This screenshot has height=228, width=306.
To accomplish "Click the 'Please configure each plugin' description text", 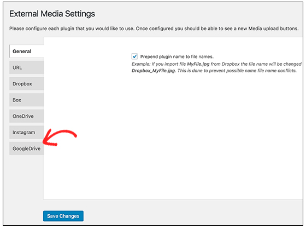I will [x=154, y=29].
